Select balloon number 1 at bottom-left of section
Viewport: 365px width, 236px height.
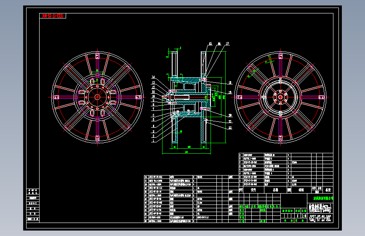click(153, 141)
